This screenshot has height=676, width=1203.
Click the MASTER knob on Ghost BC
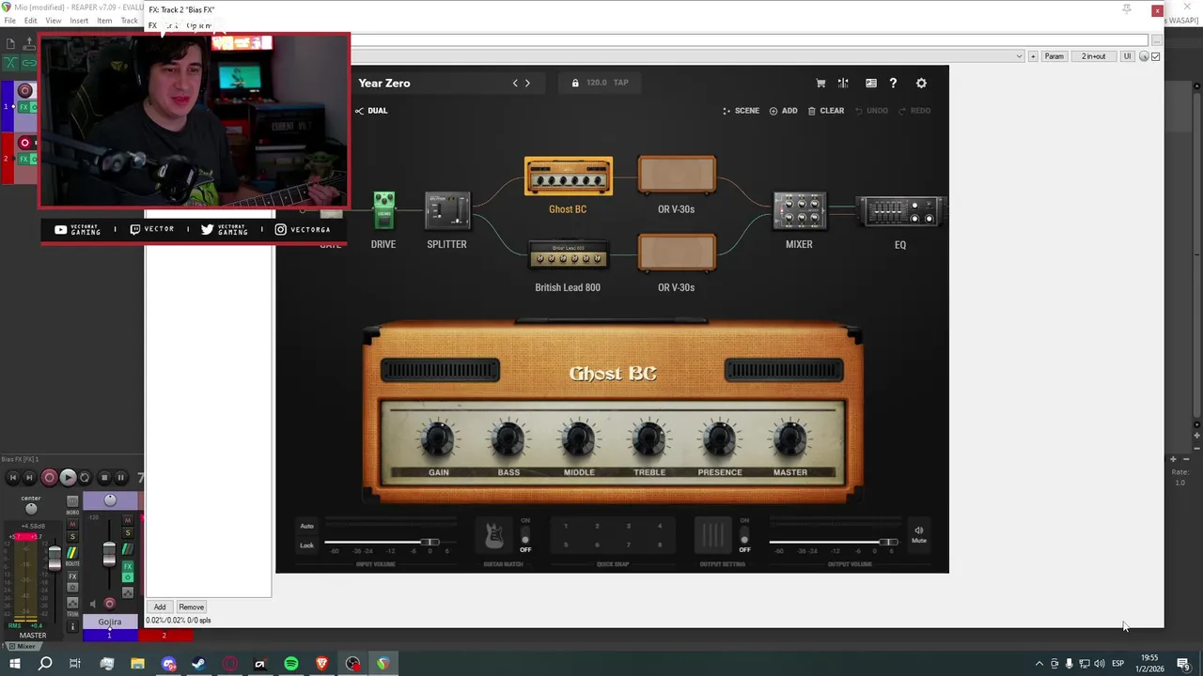(x=790, y=438)
